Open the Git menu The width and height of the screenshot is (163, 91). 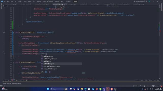pyautogui.click(x=16, y=1)
